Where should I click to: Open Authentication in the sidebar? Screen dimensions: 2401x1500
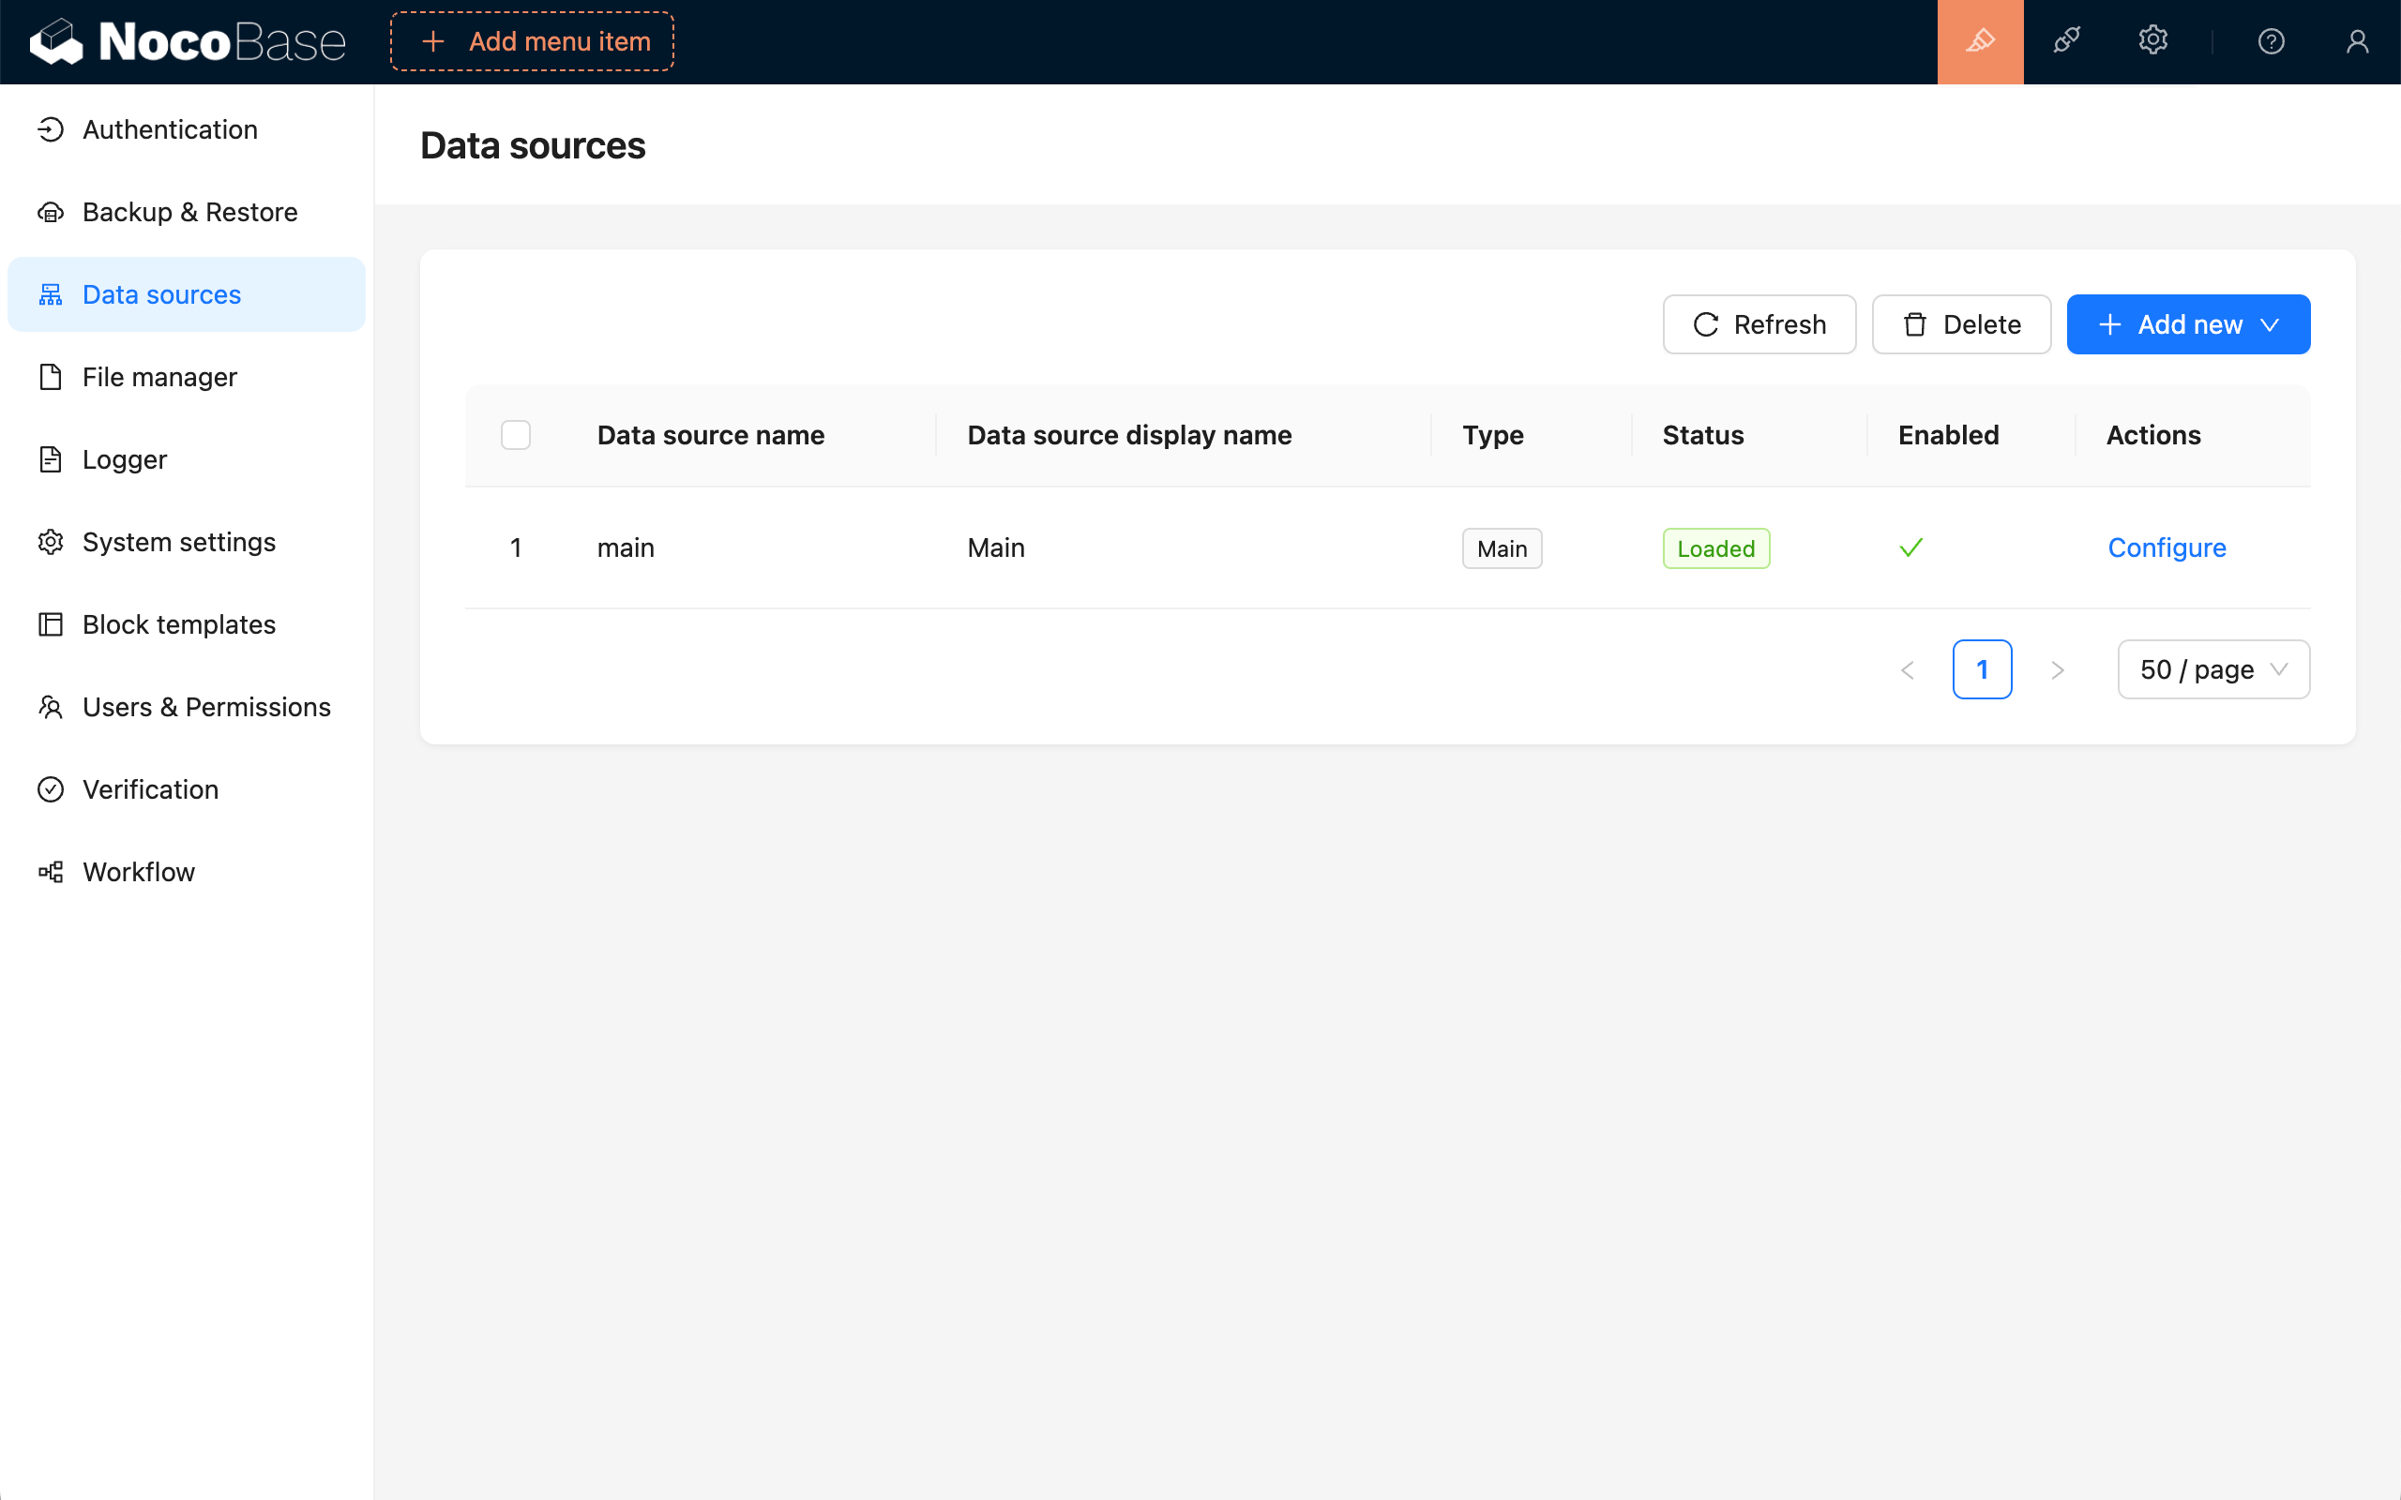170,130
